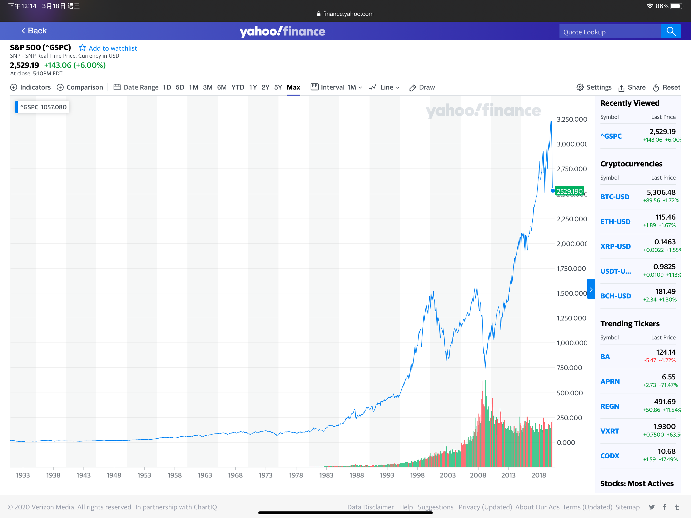Open VXRT trending ticker

coord(610,431)
